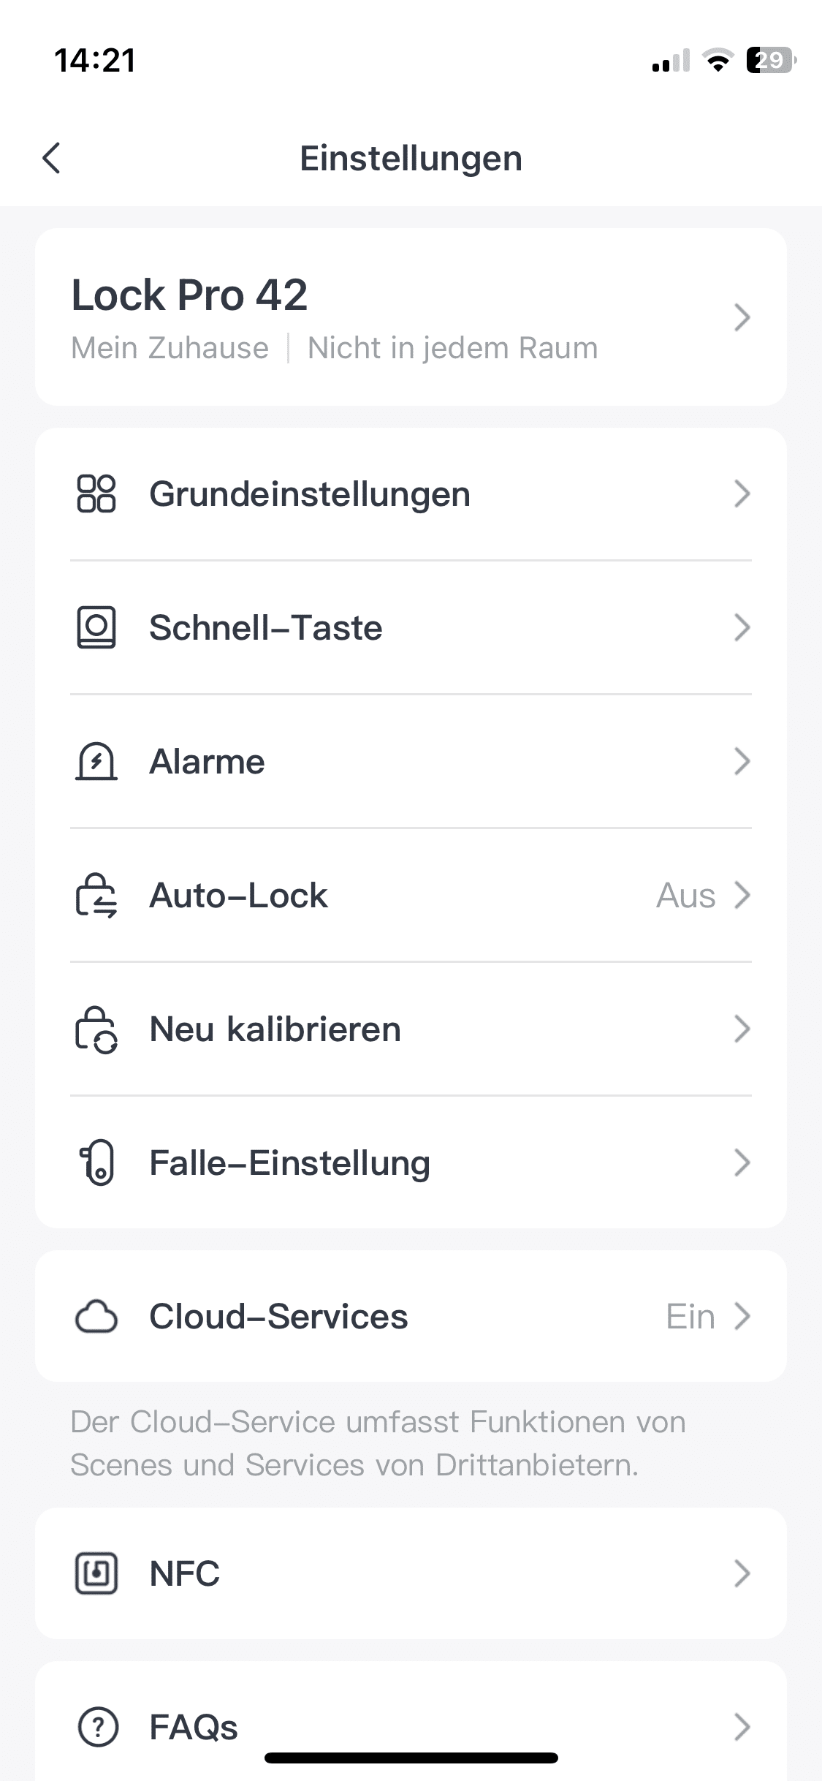The height and width of the screenshot is (1781, 822).
Task: Expand Falle-Einstellung with its chevron
Action: coord(742,1162)
